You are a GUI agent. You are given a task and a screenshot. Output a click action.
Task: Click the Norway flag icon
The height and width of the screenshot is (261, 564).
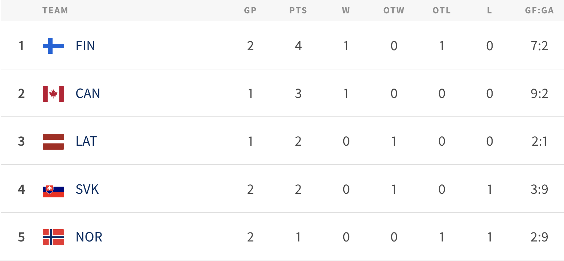pyautogui.click(x=53, y=237)
